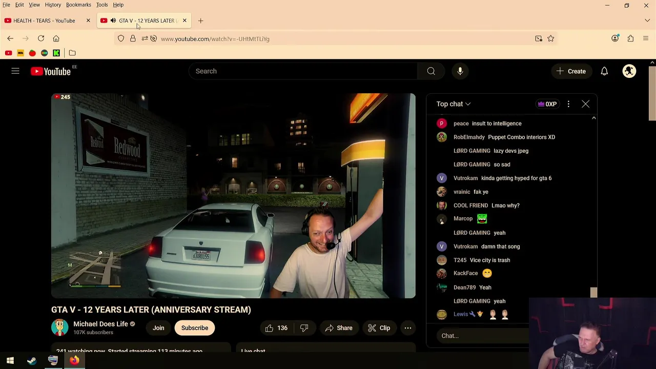Open the Help menu
Screen dimensions: 656x369
(118, 5)
